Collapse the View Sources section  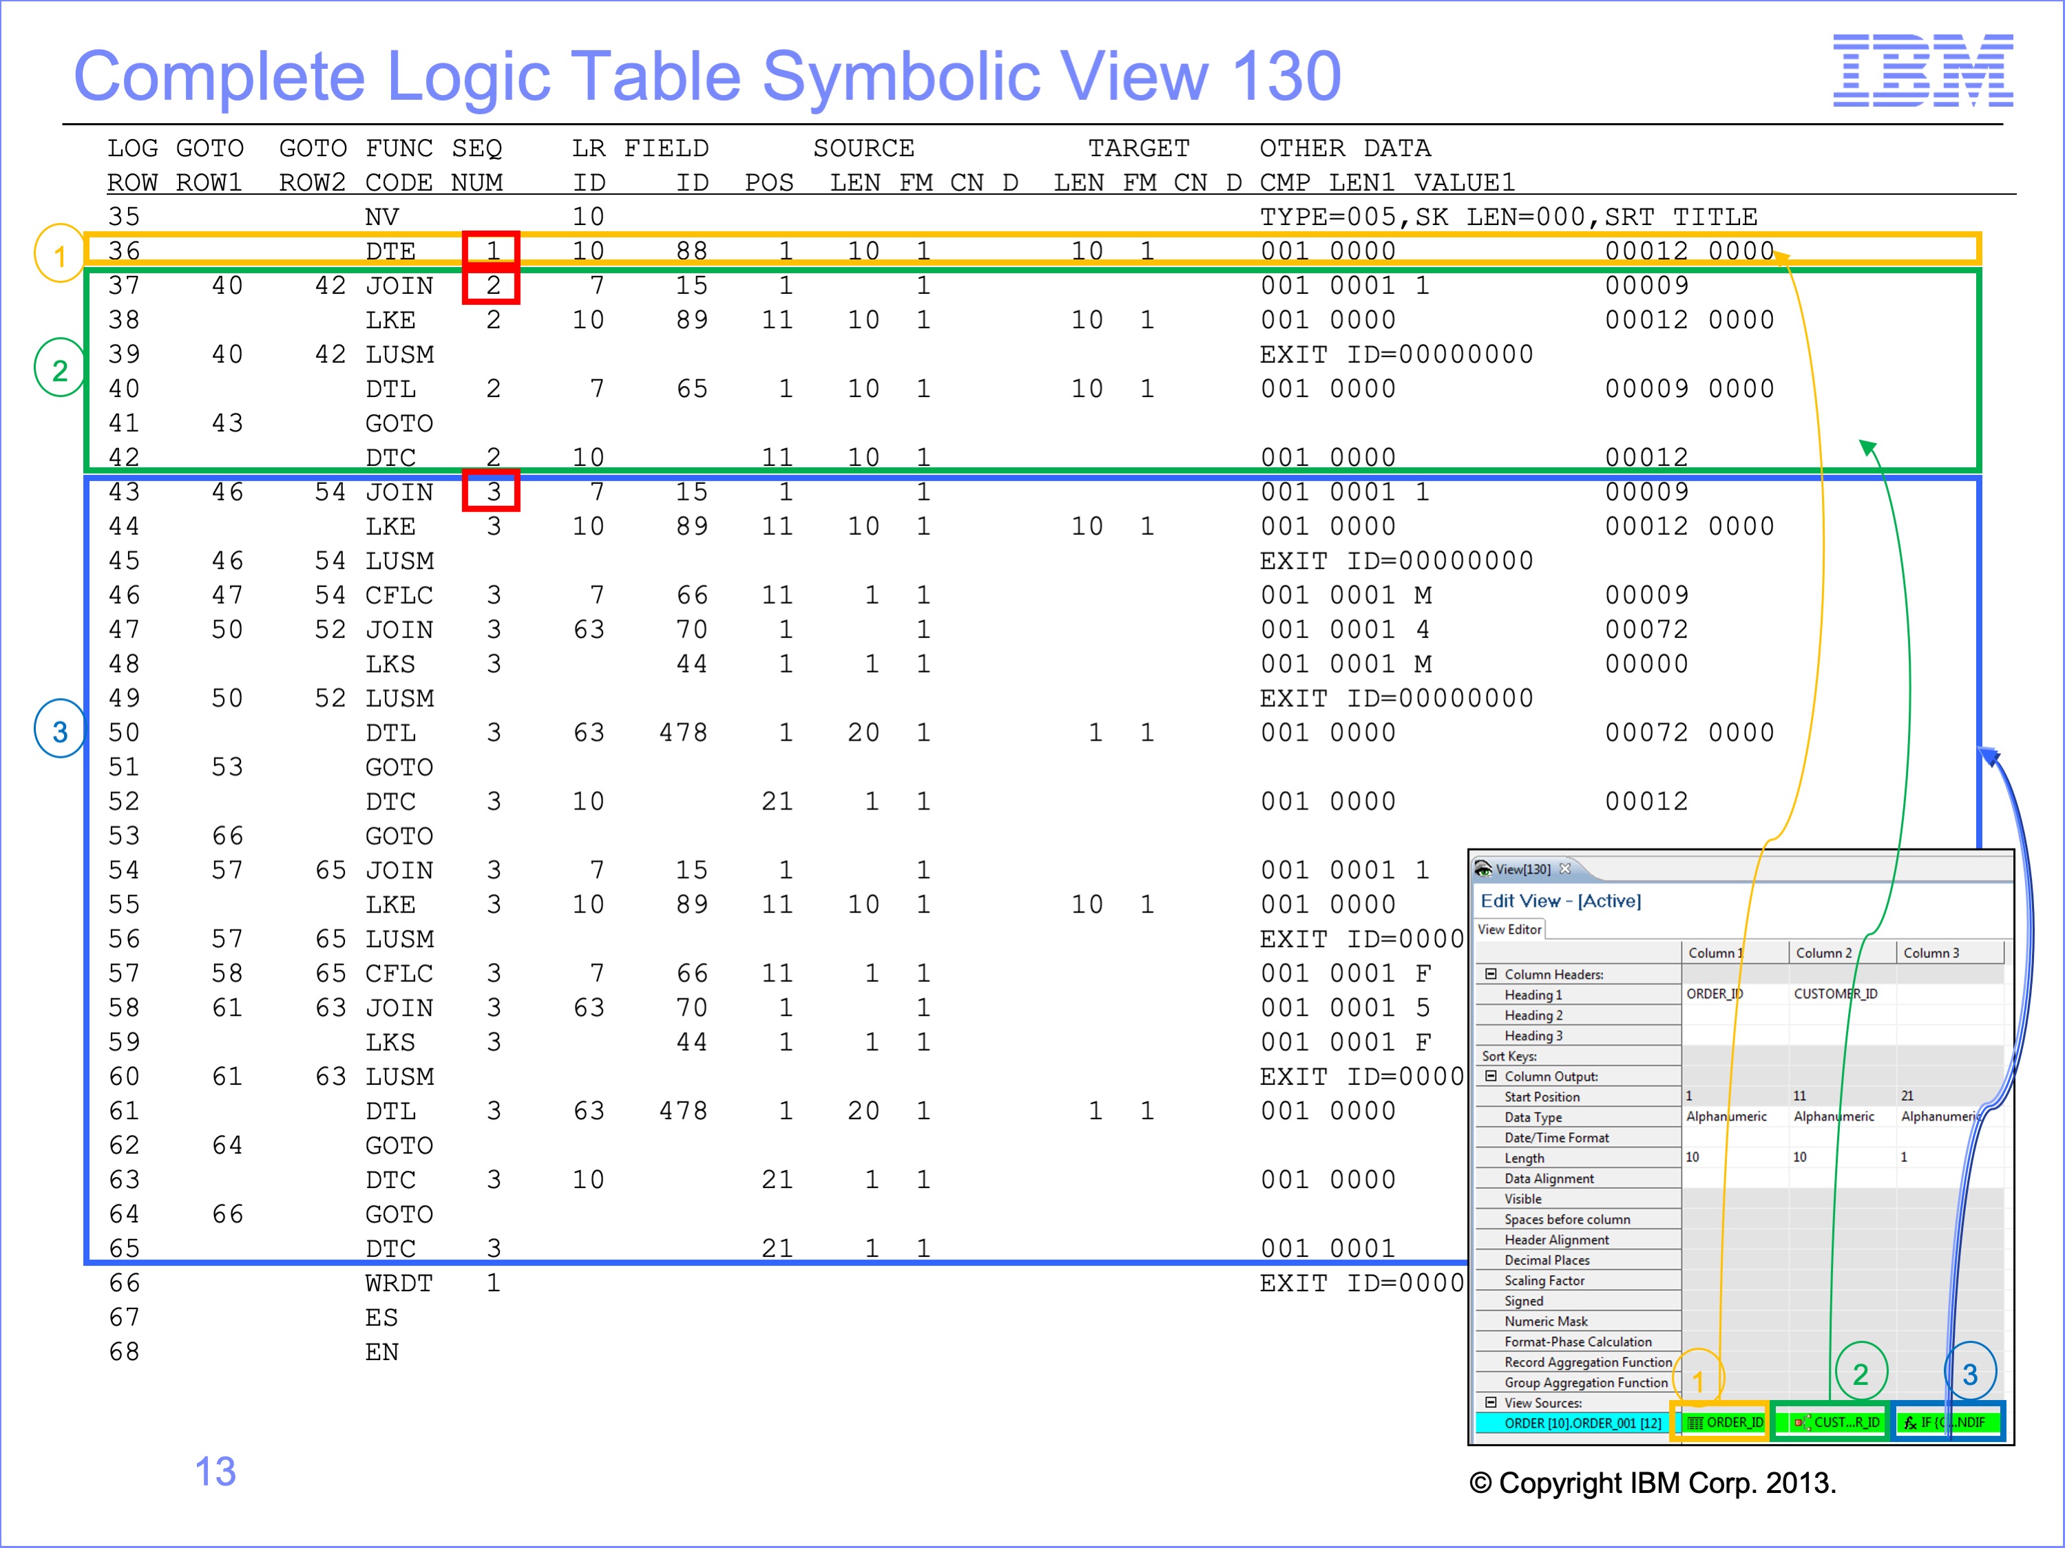1491,1403
